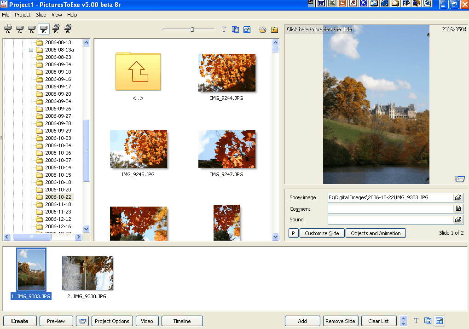Click the file list scroll up arrow
This screenshot has width=469, height=329.
(x=276, y=42)
